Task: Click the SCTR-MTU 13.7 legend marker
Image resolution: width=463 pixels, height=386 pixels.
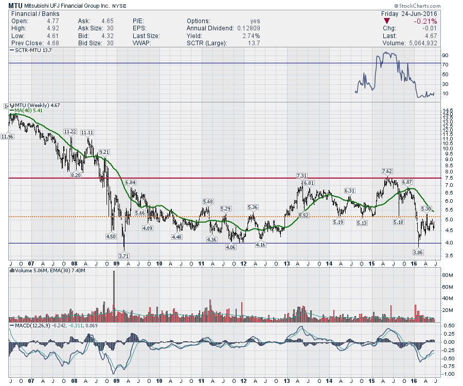Action: (x=11, y=51)
